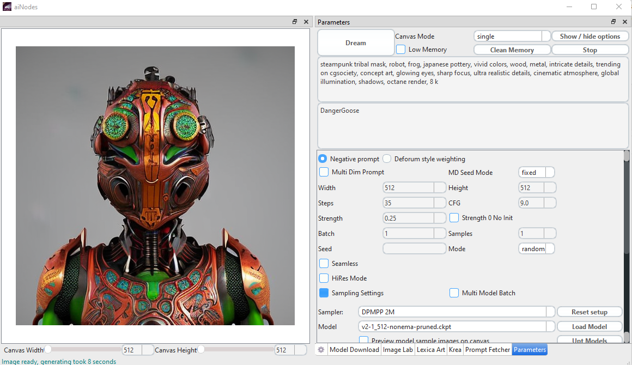Uncheck the Sampling Settings checkbox
The image size is (632, 365).
pos(324,293)
